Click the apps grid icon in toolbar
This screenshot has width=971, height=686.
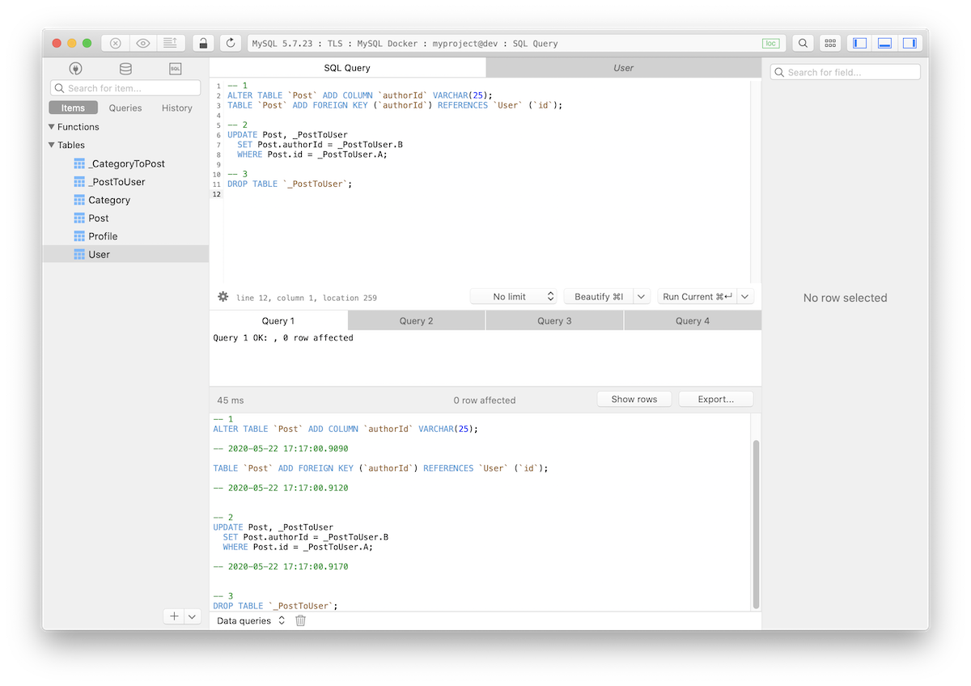(x=830, y=43)
